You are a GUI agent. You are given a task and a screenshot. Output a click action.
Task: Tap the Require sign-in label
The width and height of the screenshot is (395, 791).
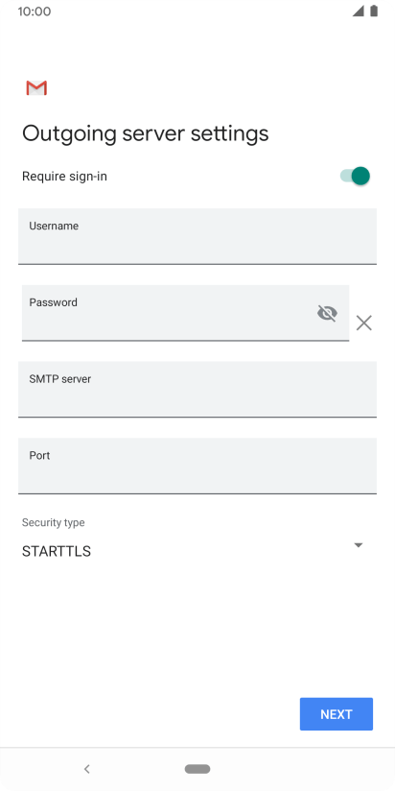64,177
